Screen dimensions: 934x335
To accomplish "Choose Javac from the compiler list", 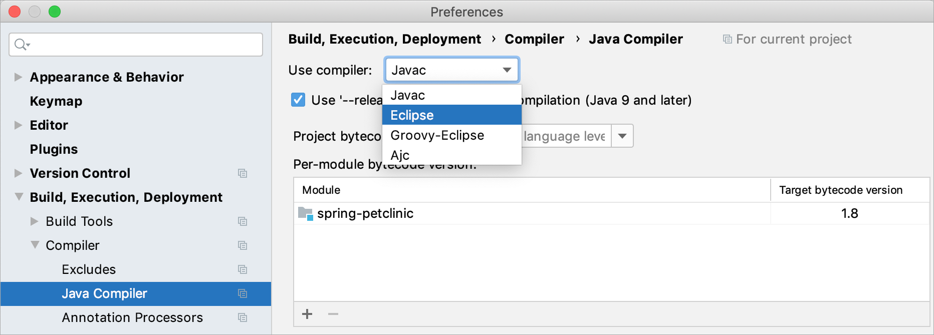I will click(x=452, y=95).
